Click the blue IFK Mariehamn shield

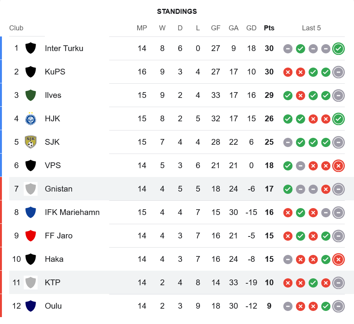click(31, 212)
